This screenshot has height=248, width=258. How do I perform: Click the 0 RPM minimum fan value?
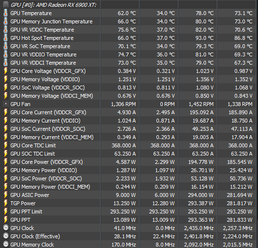click(167, 104)
